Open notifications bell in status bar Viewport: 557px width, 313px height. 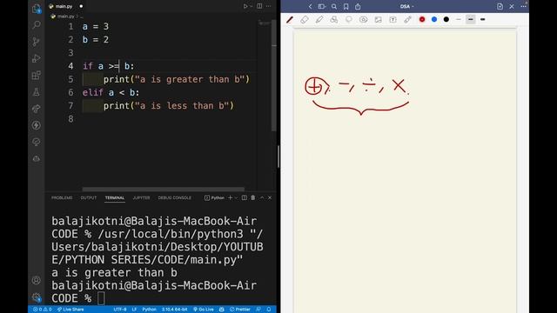tap(269, 310)
